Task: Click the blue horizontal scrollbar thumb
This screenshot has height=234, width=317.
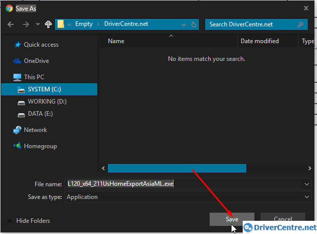Action: [177, 168]
